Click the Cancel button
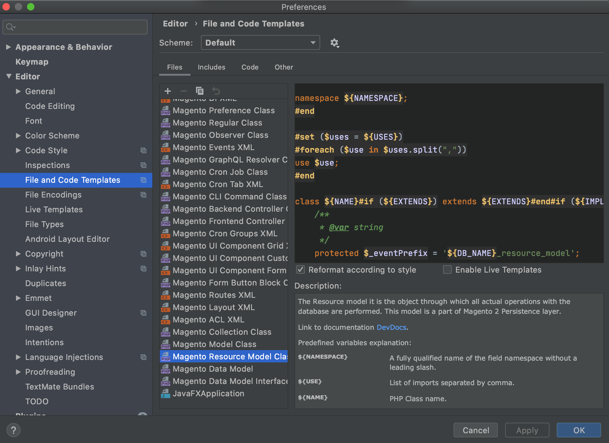The image size is (609, 443). [476, 430]
